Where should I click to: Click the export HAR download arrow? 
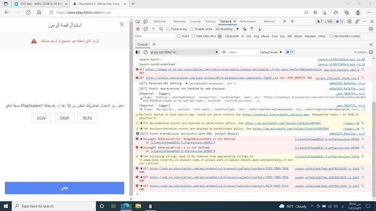click(x=260, y=29)
